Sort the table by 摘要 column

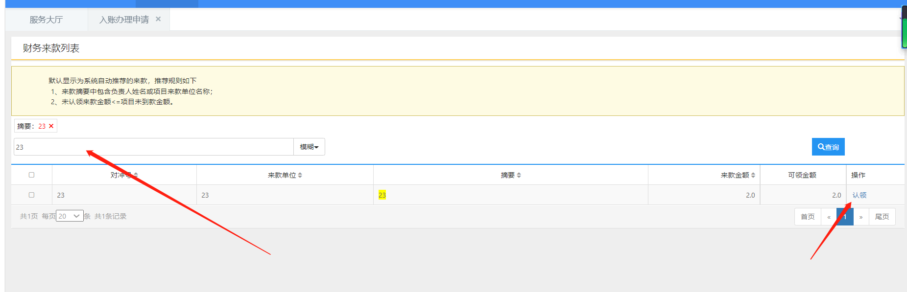point(510,175)
